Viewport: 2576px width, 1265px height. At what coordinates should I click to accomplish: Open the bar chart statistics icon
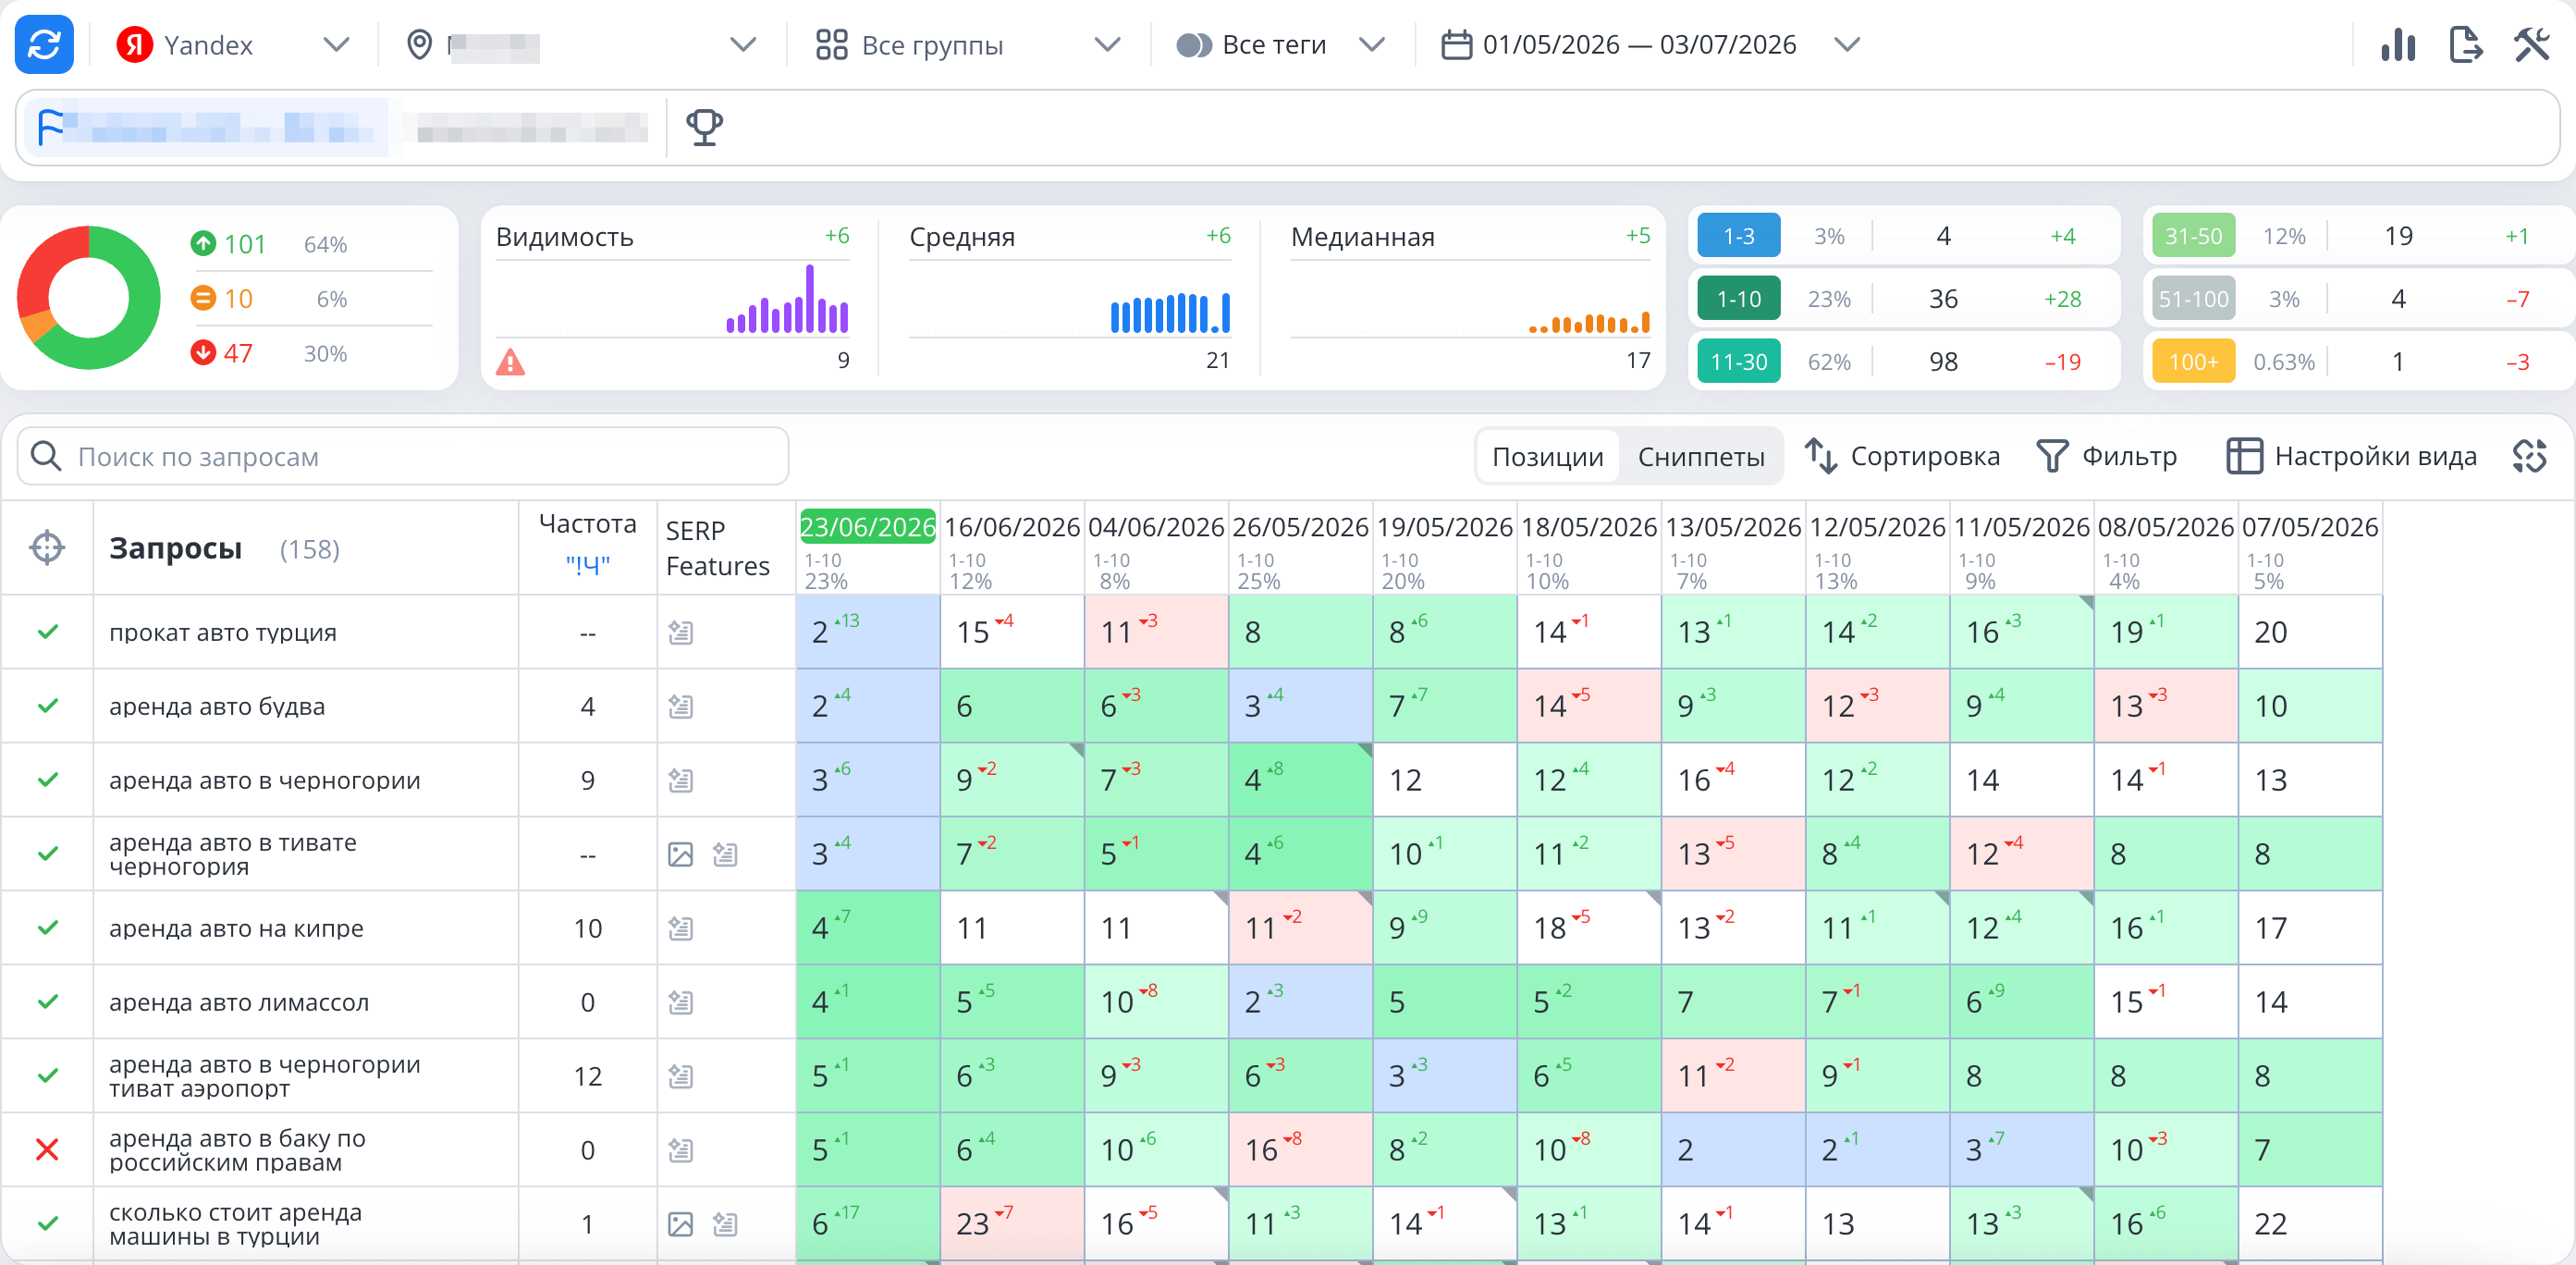[2398, 45]
